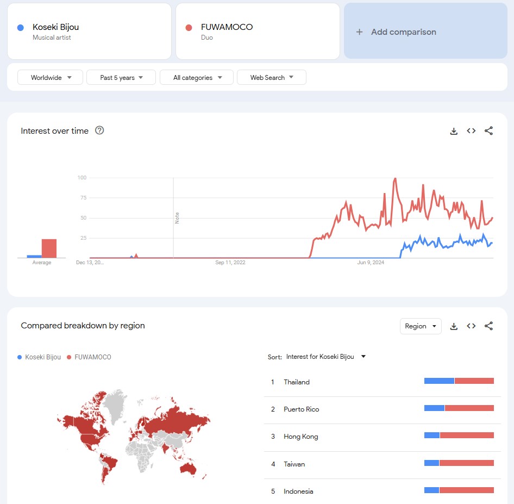514x504 pixels.
Task: Click the 'Musical artist' subtitle
Action: click(52, 38)
